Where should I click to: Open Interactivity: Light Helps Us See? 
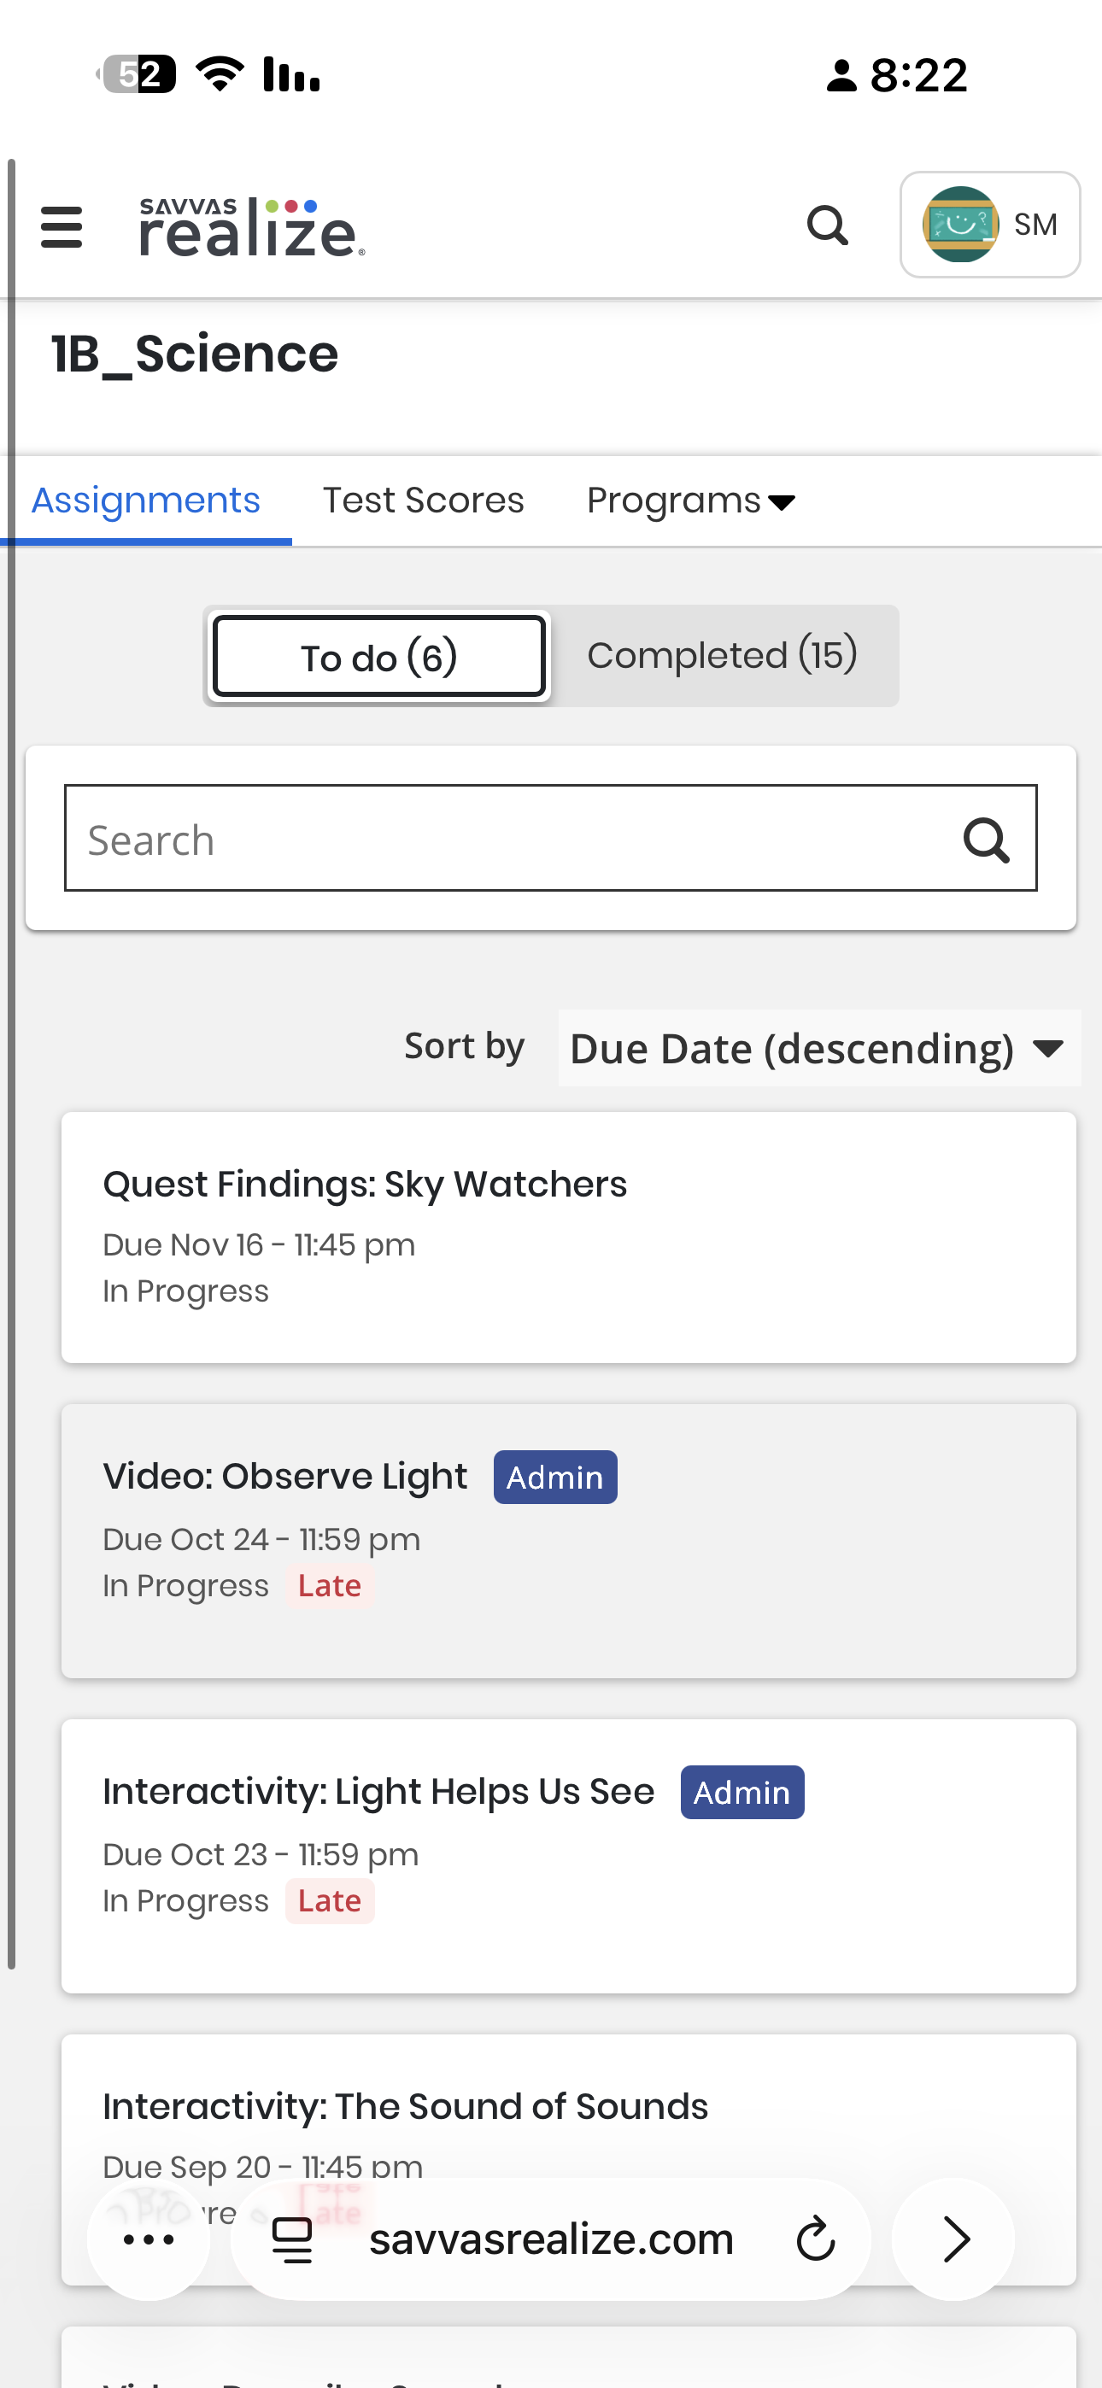(x=378, y=1792)
